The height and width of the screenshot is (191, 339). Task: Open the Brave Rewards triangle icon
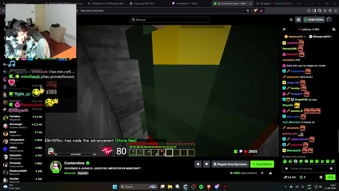(x=261, y=11)
